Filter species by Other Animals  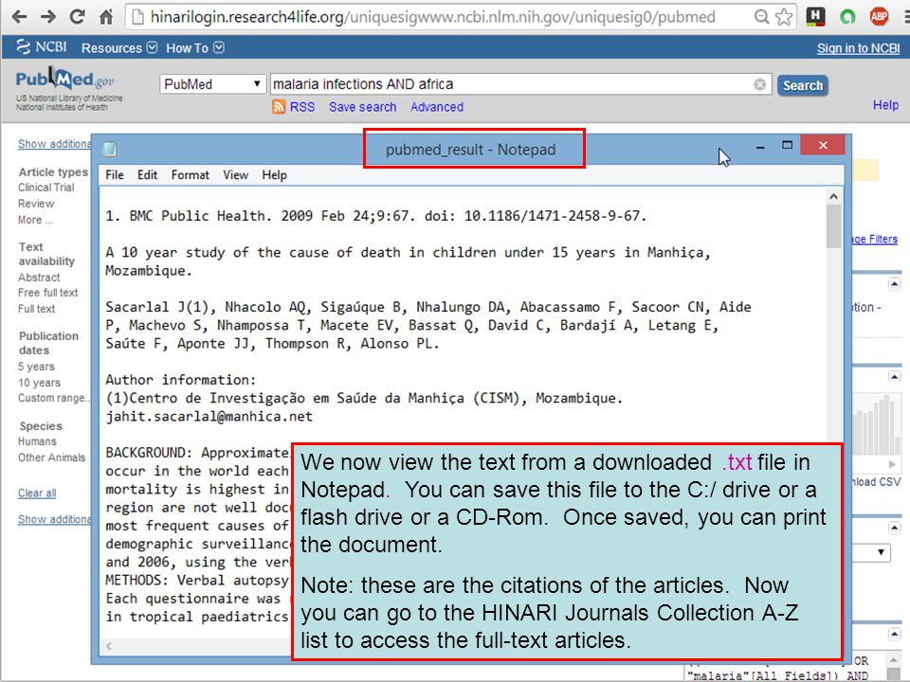[51, 458]
